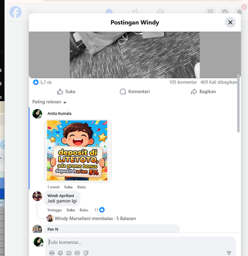Click Pan N's avatar
Screen dimensions: 248x256
point(37,229)
